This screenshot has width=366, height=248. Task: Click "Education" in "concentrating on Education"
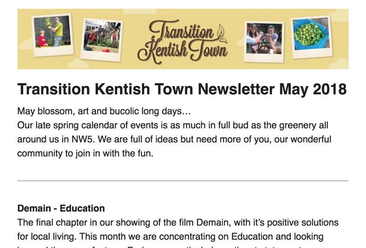252,236
